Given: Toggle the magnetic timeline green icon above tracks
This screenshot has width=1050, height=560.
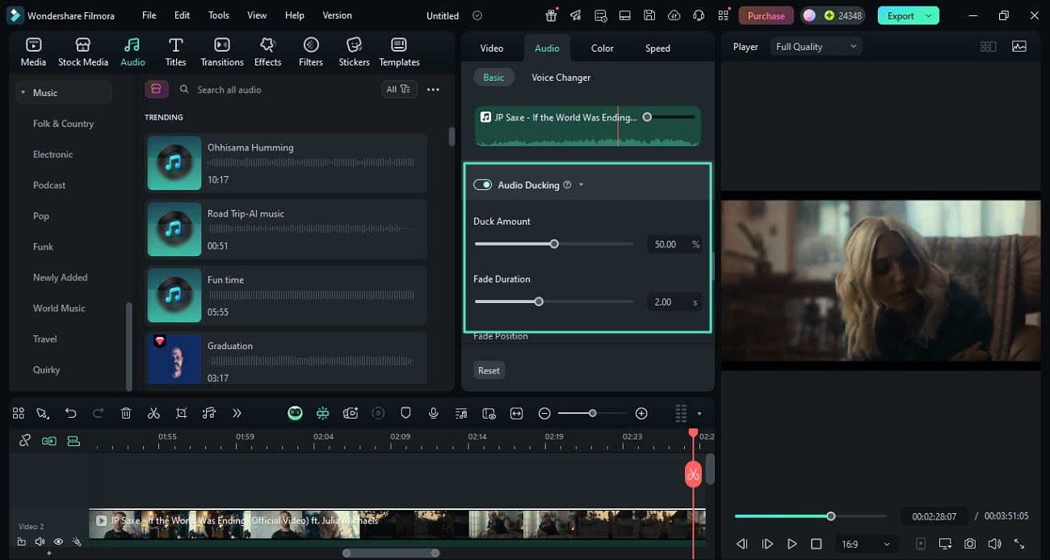Looking at the screenshot, I should pyautogui.click(x=73, y=440).
